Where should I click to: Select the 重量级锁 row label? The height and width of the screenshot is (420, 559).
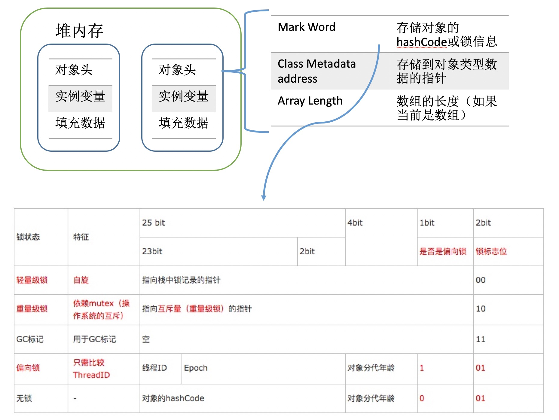point(32,309)
